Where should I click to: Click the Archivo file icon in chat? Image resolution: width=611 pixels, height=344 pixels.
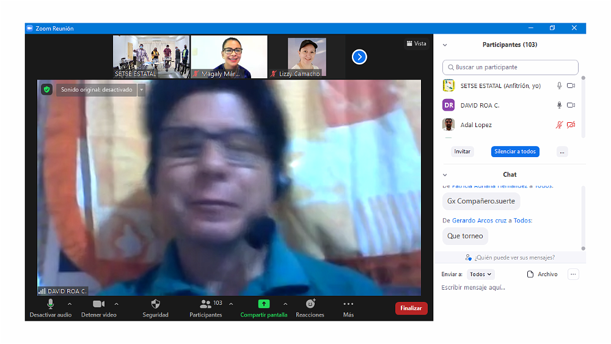[530, 274]
